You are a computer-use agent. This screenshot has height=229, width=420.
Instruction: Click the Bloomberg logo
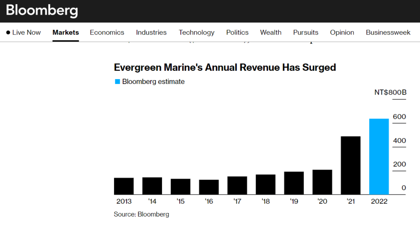pyautogui.click(x=42, y=11)
